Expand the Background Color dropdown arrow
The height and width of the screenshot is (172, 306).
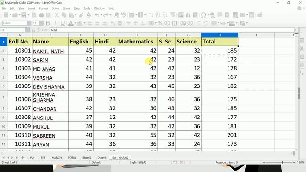point(84,23)
